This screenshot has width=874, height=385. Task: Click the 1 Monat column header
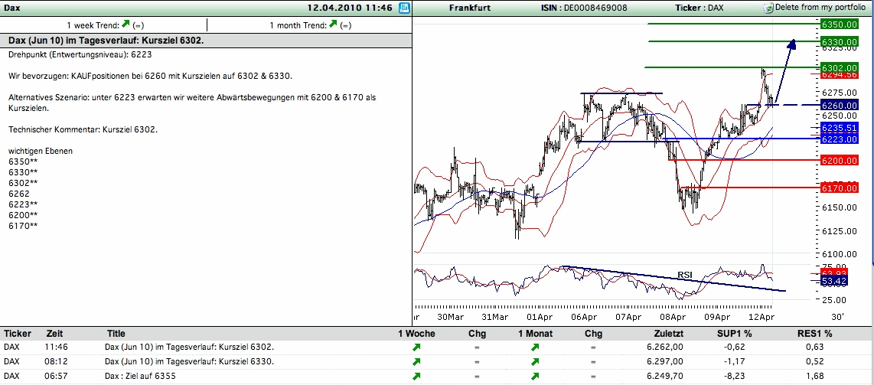click(535, 334)
